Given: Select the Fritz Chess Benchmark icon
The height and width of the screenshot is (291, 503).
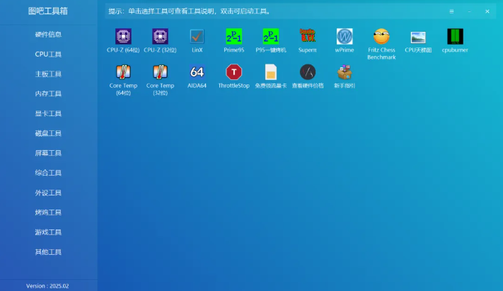Looking at the screenshot, I should click(381, 36).
